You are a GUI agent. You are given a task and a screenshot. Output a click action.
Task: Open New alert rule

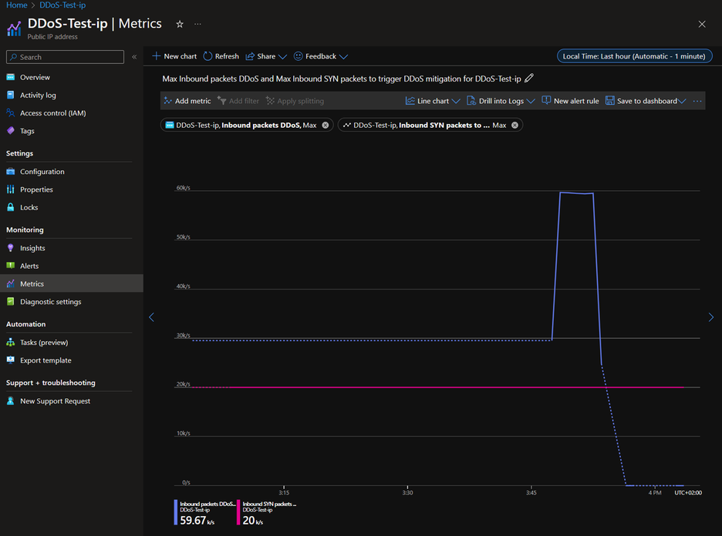click(570, 101)
